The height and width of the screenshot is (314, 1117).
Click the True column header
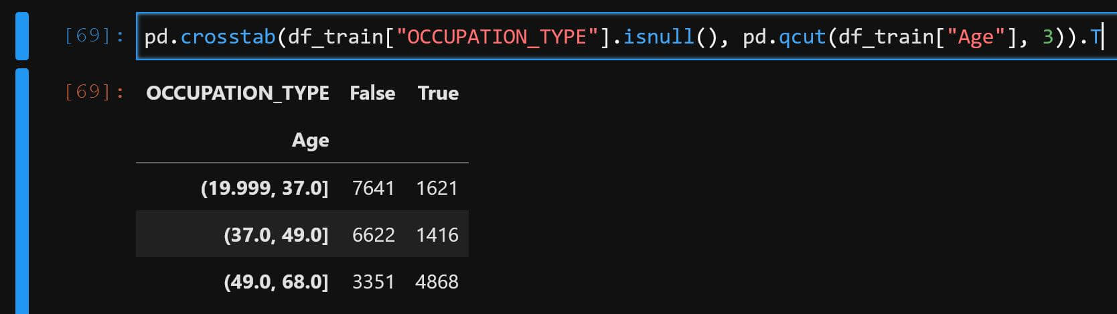click(438, 93)
